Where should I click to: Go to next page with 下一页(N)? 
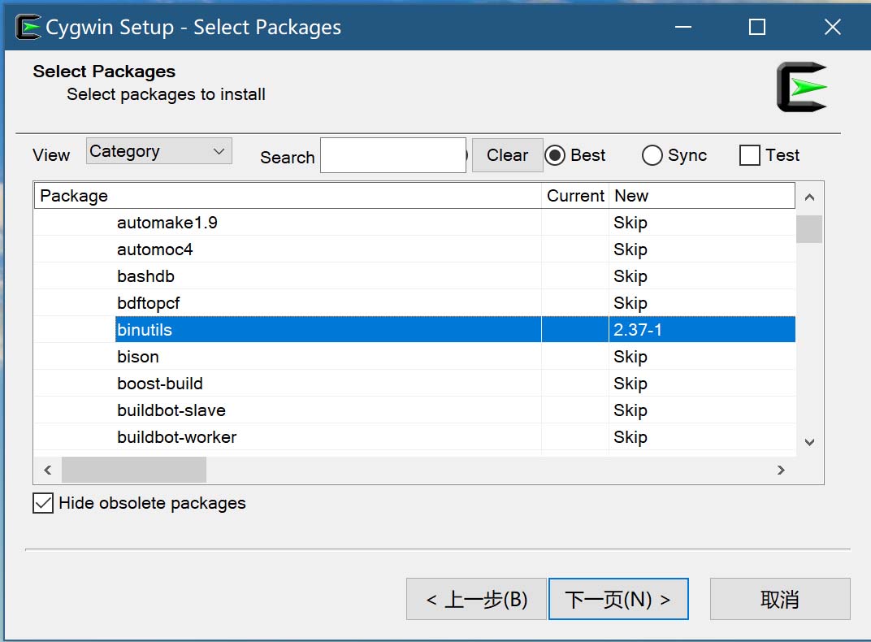tap(618, 599)
